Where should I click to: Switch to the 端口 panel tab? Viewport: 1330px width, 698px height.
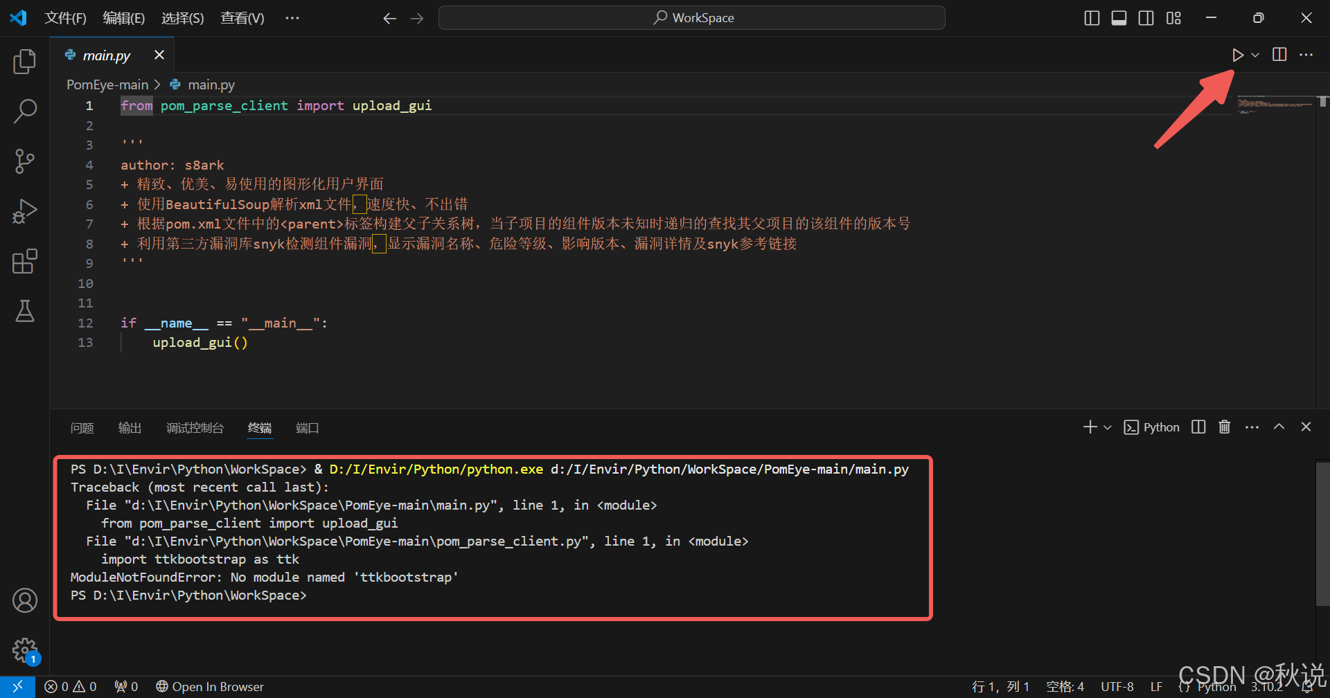tap(308, 428)
